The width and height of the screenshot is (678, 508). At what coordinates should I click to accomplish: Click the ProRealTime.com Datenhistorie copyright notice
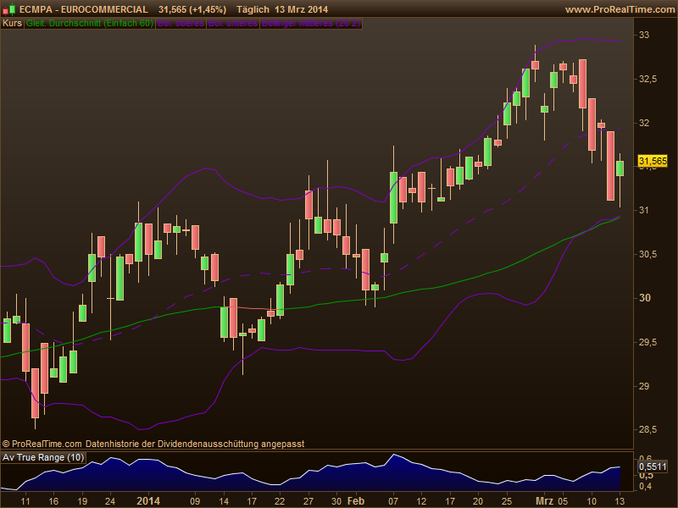click(153, 444)
